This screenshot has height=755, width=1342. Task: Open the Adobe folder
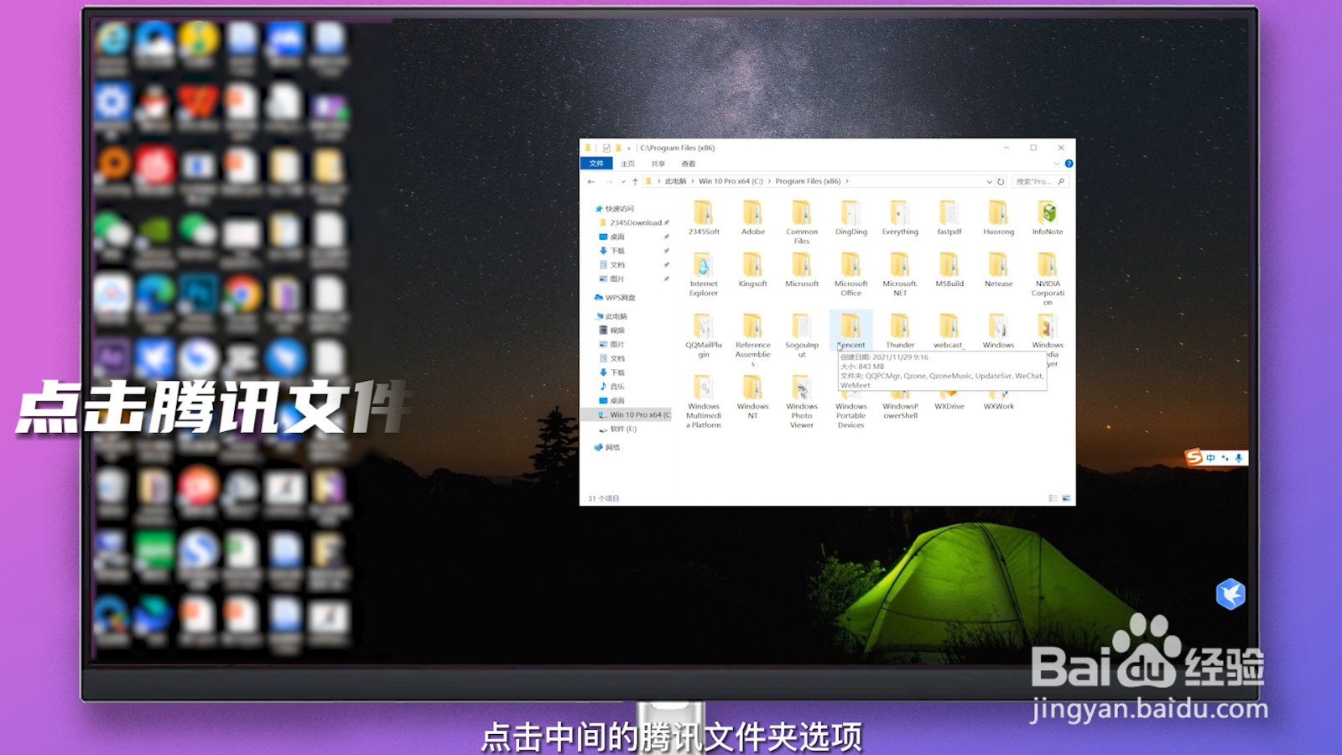[752, 218]
